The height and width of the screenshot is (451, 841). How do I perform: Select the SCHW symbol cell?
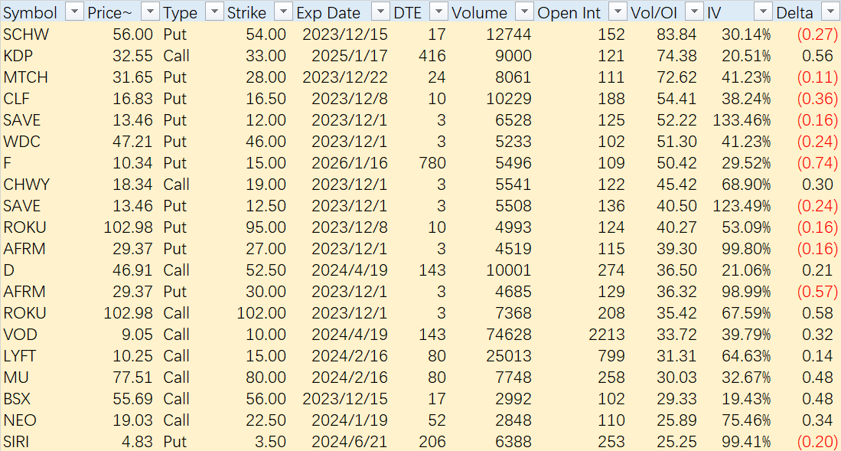pos(26,34)
